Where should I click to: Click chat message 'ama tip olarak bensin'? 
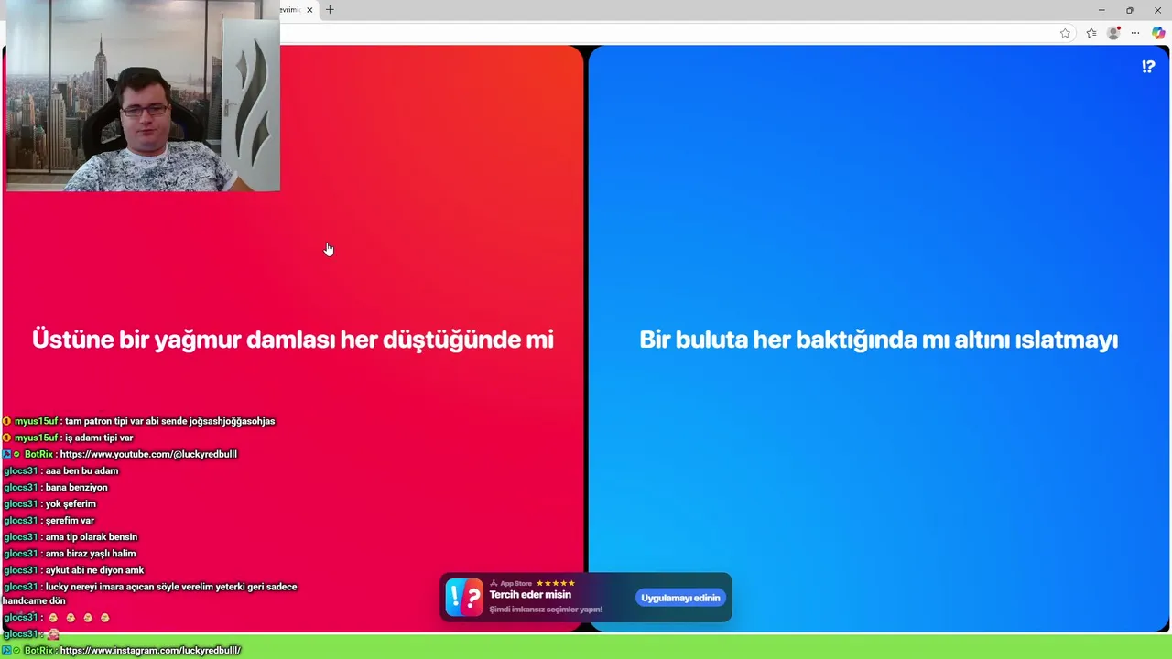tap(92, 536)
